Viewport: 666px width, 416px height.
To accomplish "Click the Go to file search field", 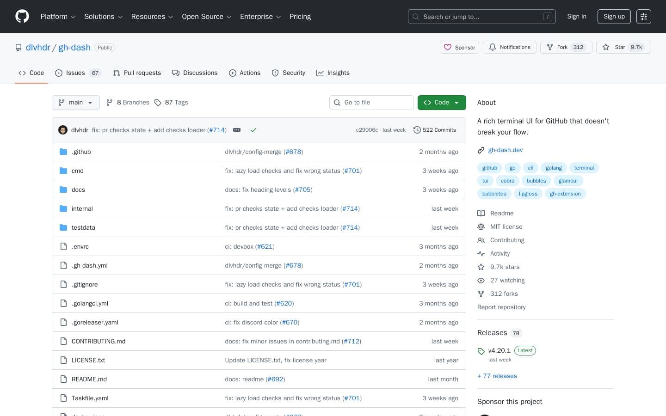I will 371,102.
